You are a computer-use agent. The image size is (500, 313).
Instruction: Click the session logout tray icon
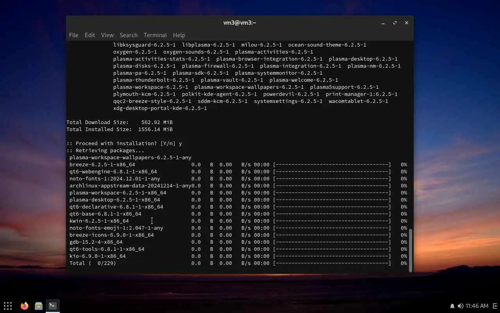tap(495, 306)
